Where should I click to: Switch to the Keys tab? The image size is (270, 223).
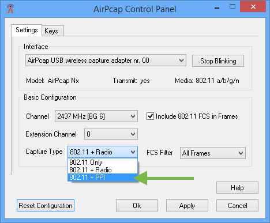pos(52,31)
